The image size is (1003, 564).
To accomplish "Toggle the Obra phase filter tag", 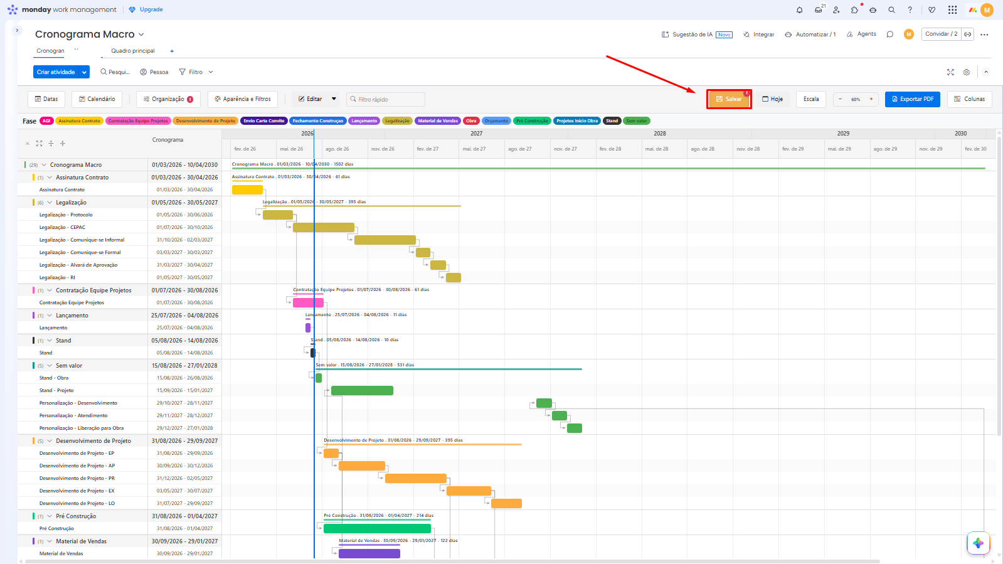I will (x=471, y=121).
